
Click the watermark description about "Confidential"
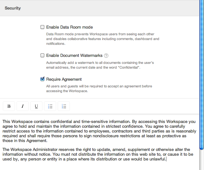click(x=100, y=65)
